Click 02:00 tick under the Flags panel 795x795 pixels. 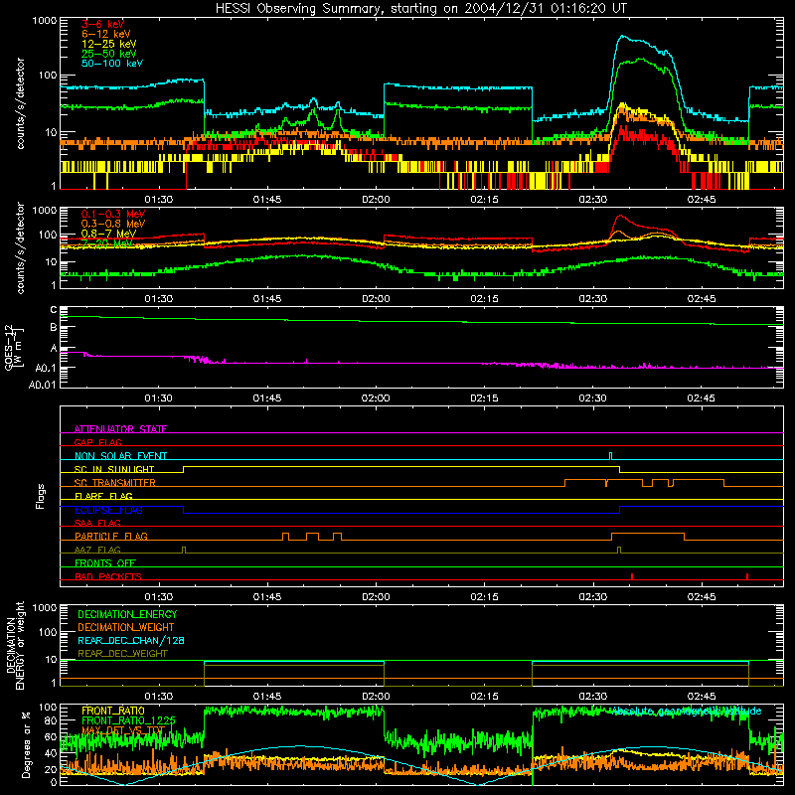[x=376, y=597]
